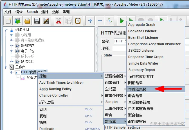This screenshot has height=130, width=189.
Task: Open the Search menu
Action: pyautogui.click(x=32, y=12)
